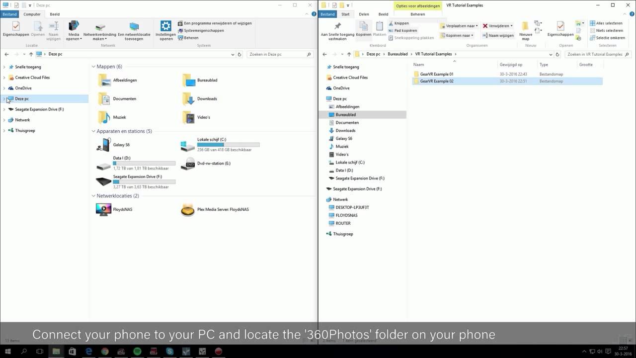The image size is (636, 358).
Task: Open the Computer ribbon tab
Action: (32, 14)
